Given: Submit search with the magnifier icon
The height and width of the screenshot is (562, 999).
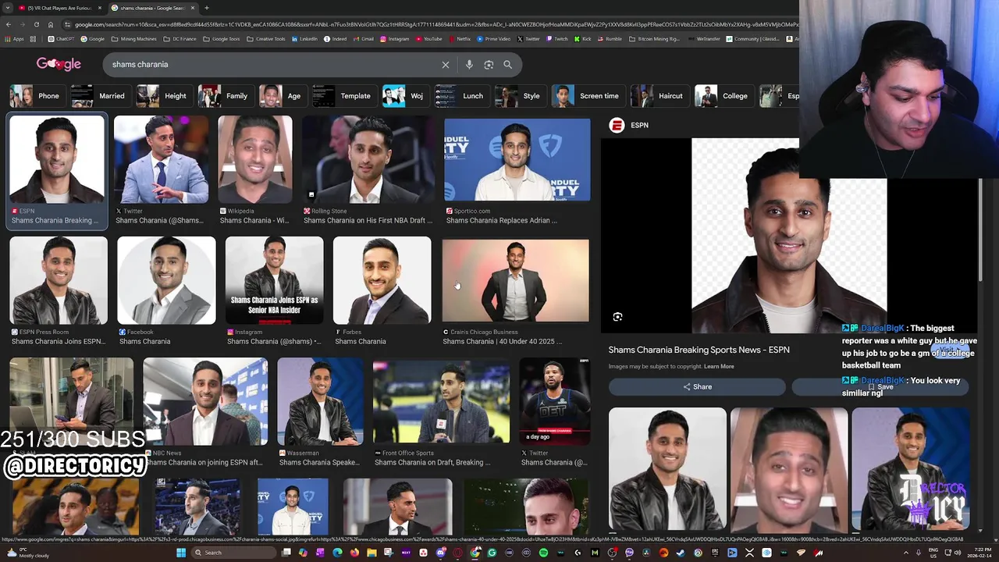Looking at the screenshot, I should 507,65.
